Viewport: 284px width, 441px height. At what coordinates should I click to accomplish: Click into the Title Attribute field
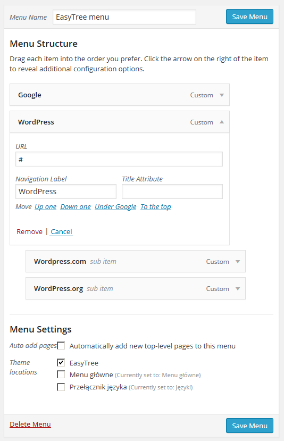pyautogui.click(x=172, y=192)
